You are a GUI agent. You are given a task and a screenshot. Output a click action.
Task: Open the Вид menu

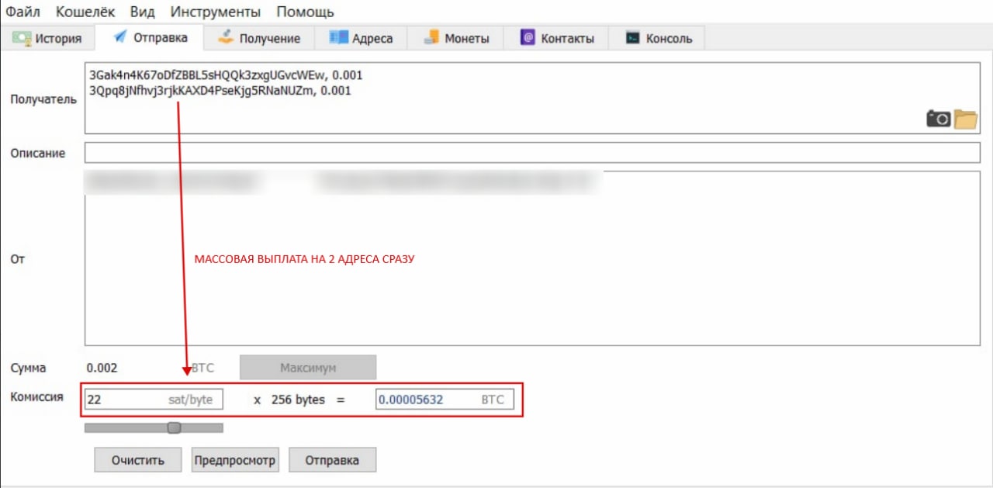(142, 12)
